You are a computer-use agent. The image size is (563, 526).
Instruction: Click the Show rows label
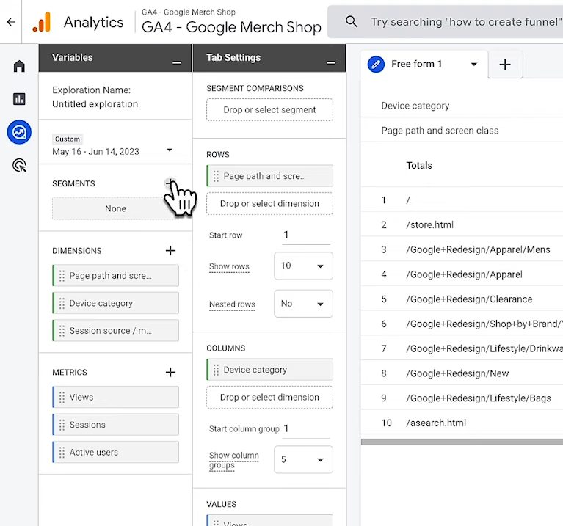229,266
